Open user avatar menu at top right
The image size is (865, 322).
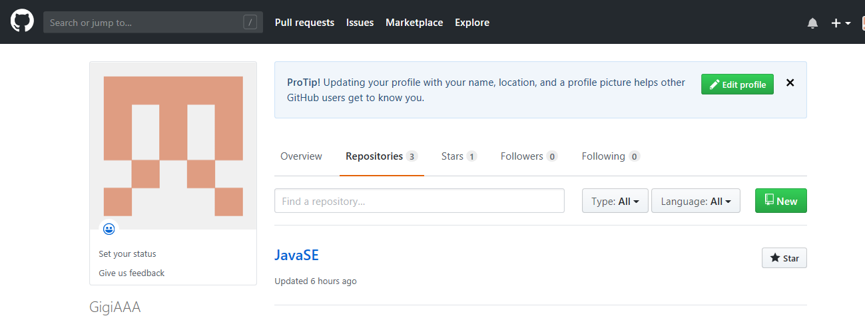(861, 23)
